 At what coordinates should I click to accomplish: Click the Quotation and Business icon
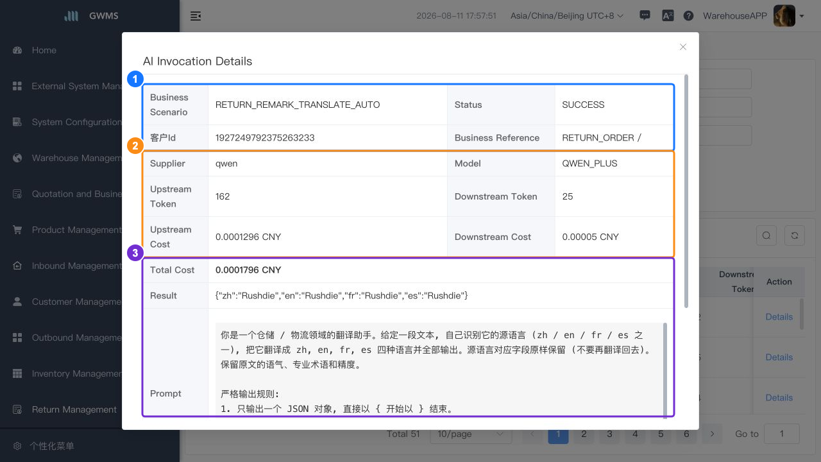click(x=18, y=194)
